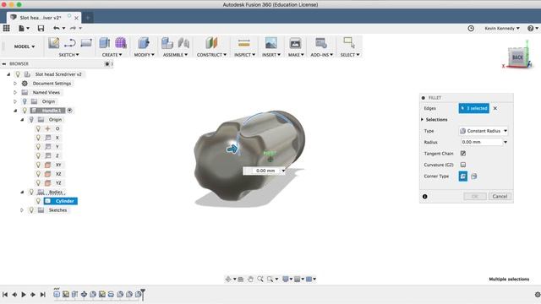Open the CREATE menu
This screenshot has height=304, width=541.
tap(112, 55)
